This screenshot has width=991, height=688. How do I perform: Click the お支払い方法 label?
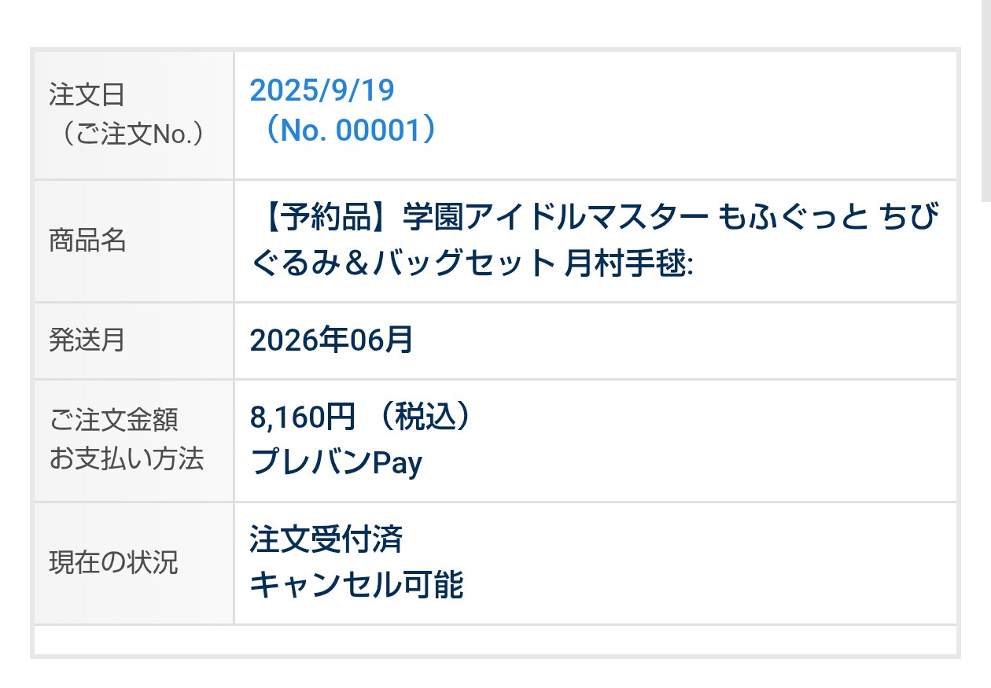[126, 458]
